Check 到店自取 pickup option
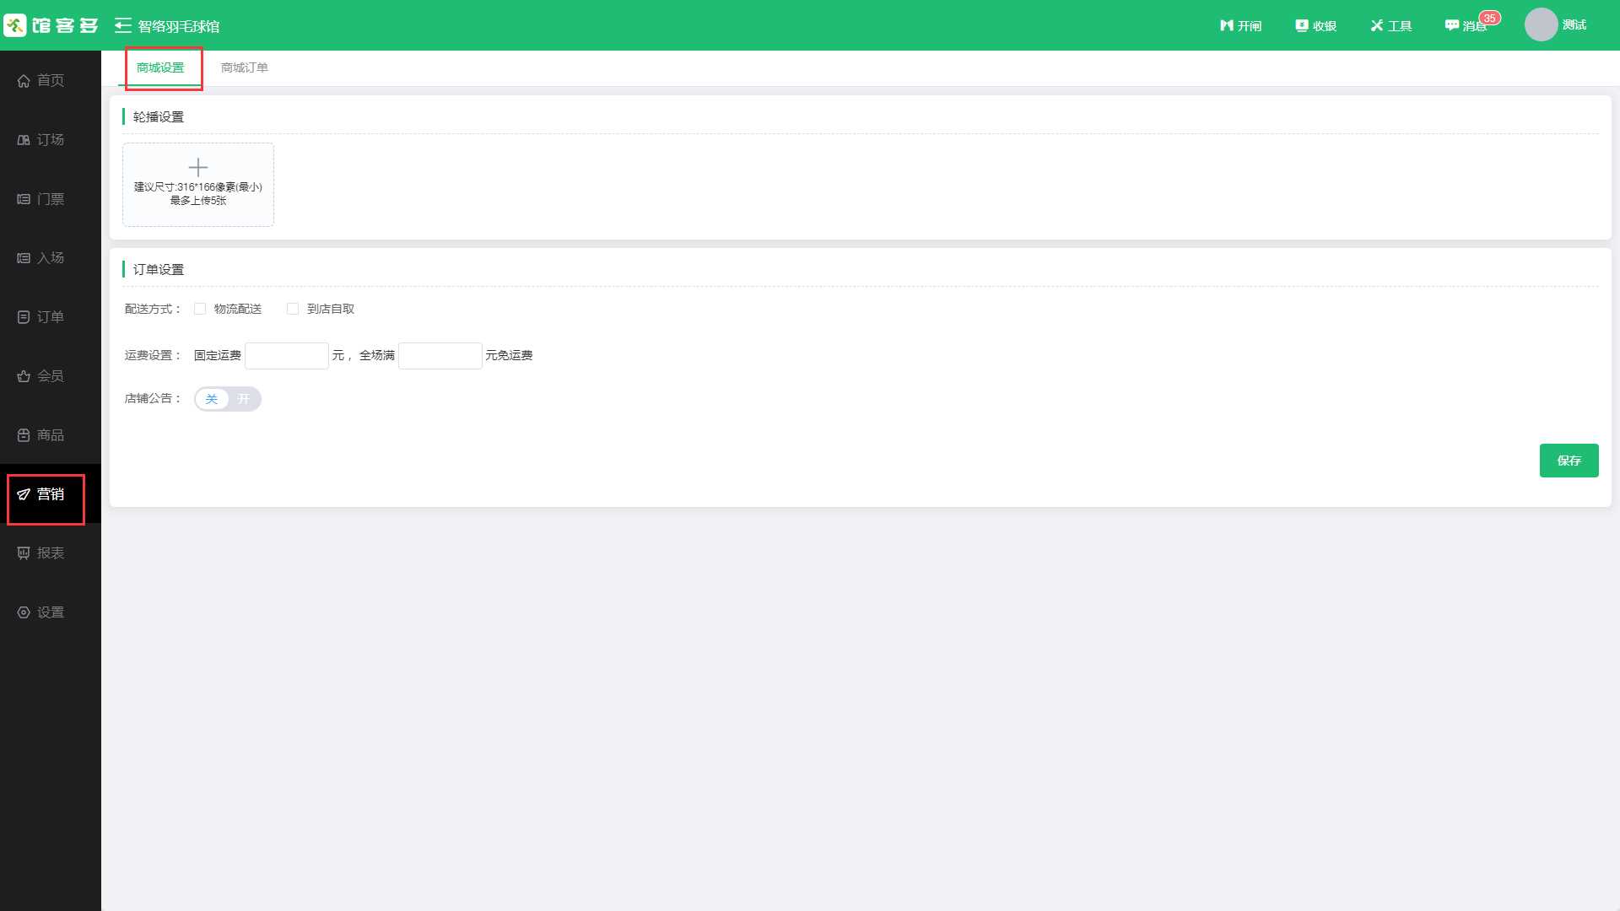This screenshot has width=1620, height=911. point(293,309)
